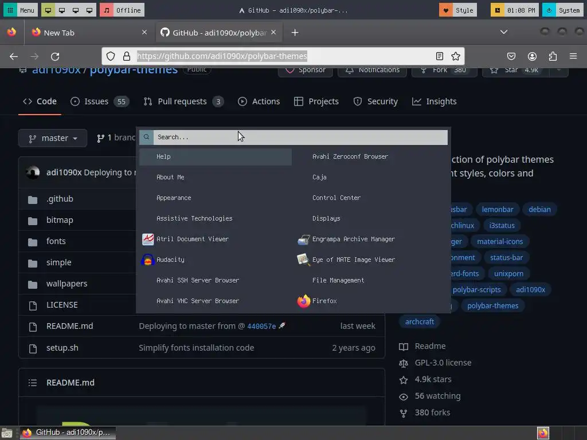Bookmark this page with the star icon
This screenshot has height=440, width=587.
click(456, 56)
